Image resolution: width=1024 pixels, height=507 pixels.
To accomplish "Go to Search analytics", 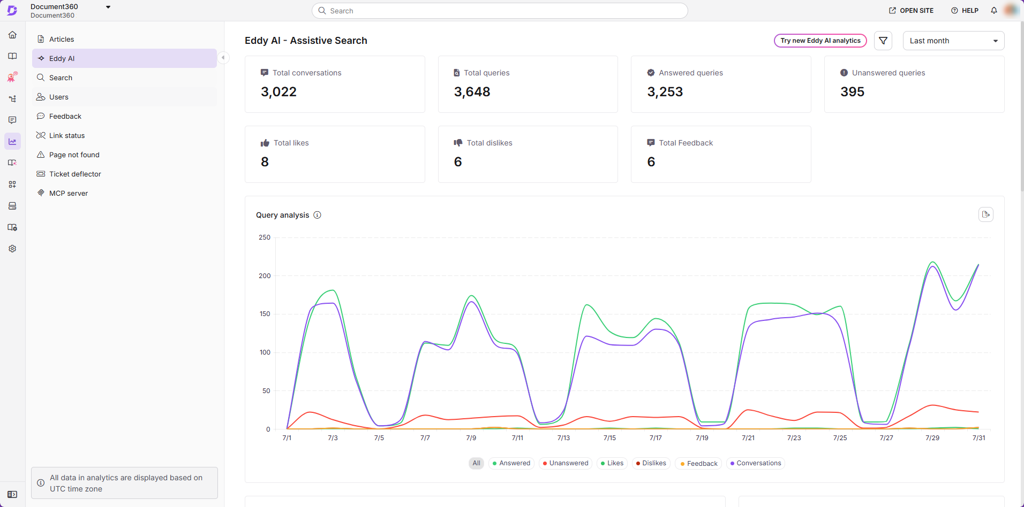I will pyautogui.click(x=124, y=78).
